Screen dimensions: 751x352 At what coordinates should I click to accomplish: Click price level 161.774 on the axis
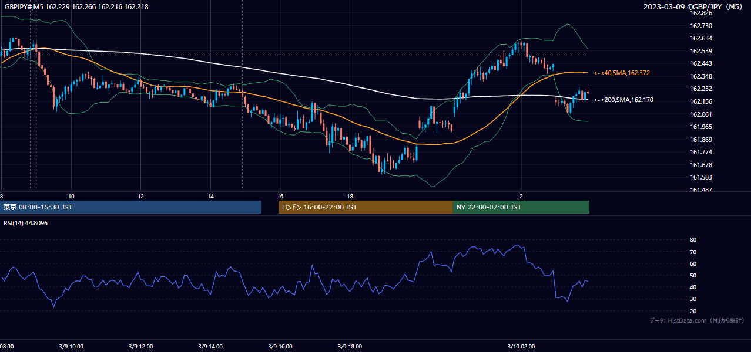click(700, 153)
